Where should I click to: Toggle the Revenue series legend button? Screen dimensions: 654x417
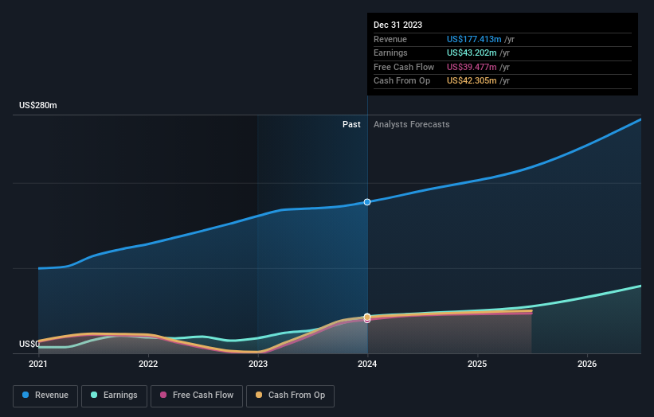click(45, 396)
